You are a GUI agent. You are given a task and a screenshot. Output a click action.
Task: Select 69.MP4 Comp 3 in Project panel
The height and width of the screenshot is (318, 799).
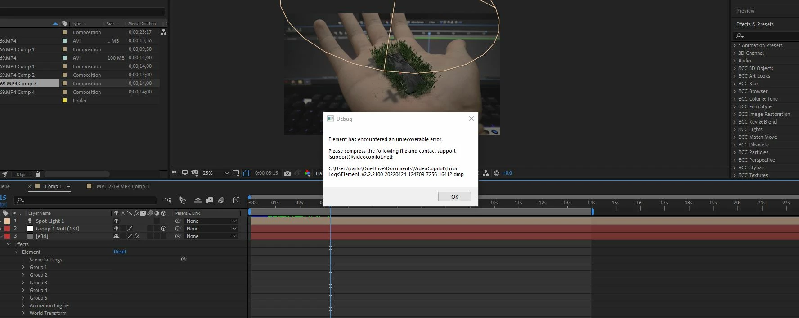tap(29, 84)
